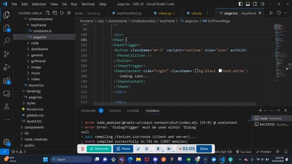Open the Terminal menu
The height and width of the screenshot is (164, 292).
click(88, 4)
